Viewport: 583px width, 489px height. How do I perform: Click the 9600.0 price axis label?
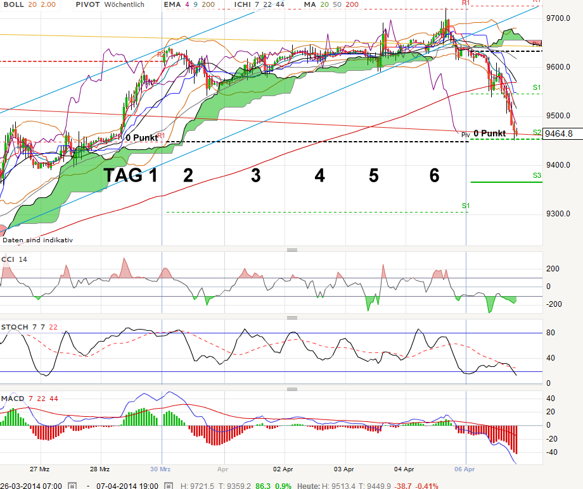click(x=558, y=67)
